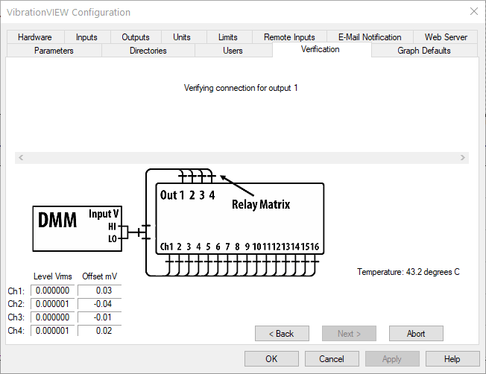Click the horizontal scrollbar track
The height and width of the screenshot is (374, 486).
pyautogui.click(x=242, y=158)
